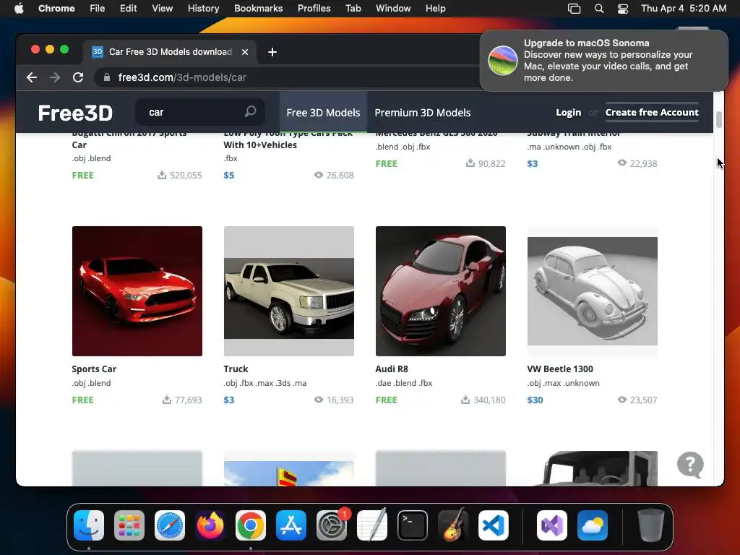The height and width of the screenshot is (555, 740).
Task: Click the Sports Car title link
Action: 94,369
